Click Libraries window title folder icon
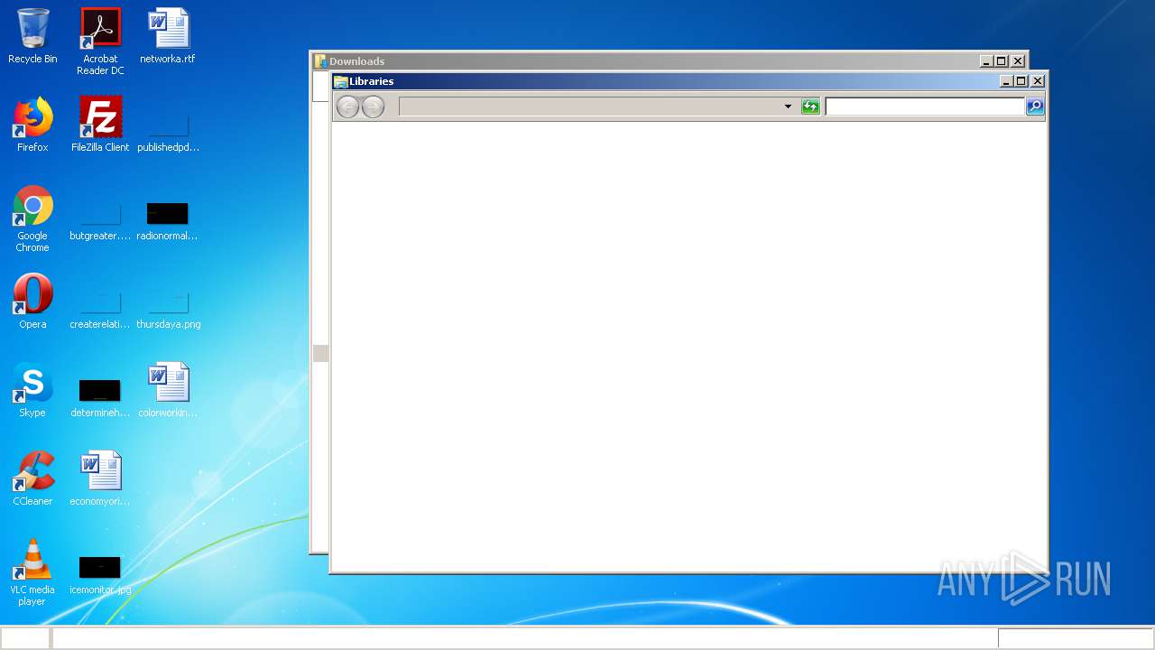The image size is (1155, 650). [340, 81]
